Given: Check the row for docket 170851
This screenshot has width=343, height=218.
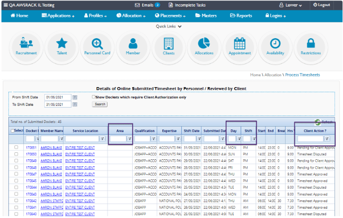Looking at the screenshot, I should 16,147.
